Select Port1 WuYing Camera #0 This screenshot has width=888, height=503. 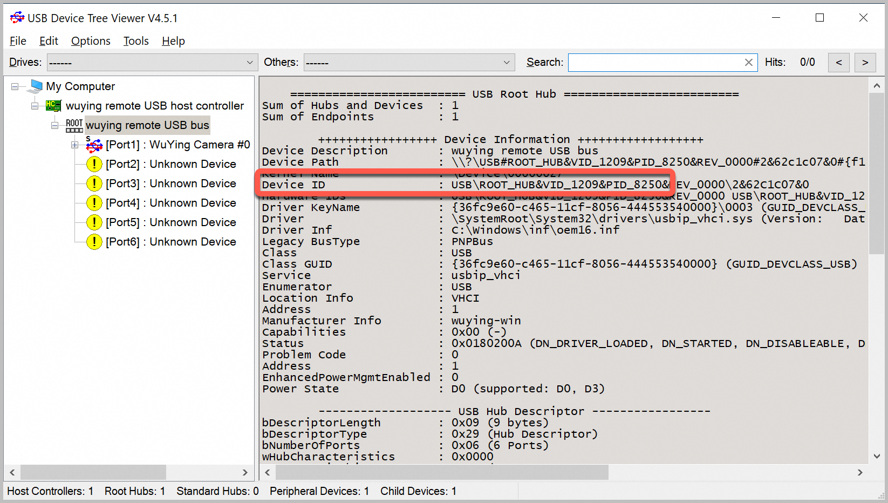point(178,145)
